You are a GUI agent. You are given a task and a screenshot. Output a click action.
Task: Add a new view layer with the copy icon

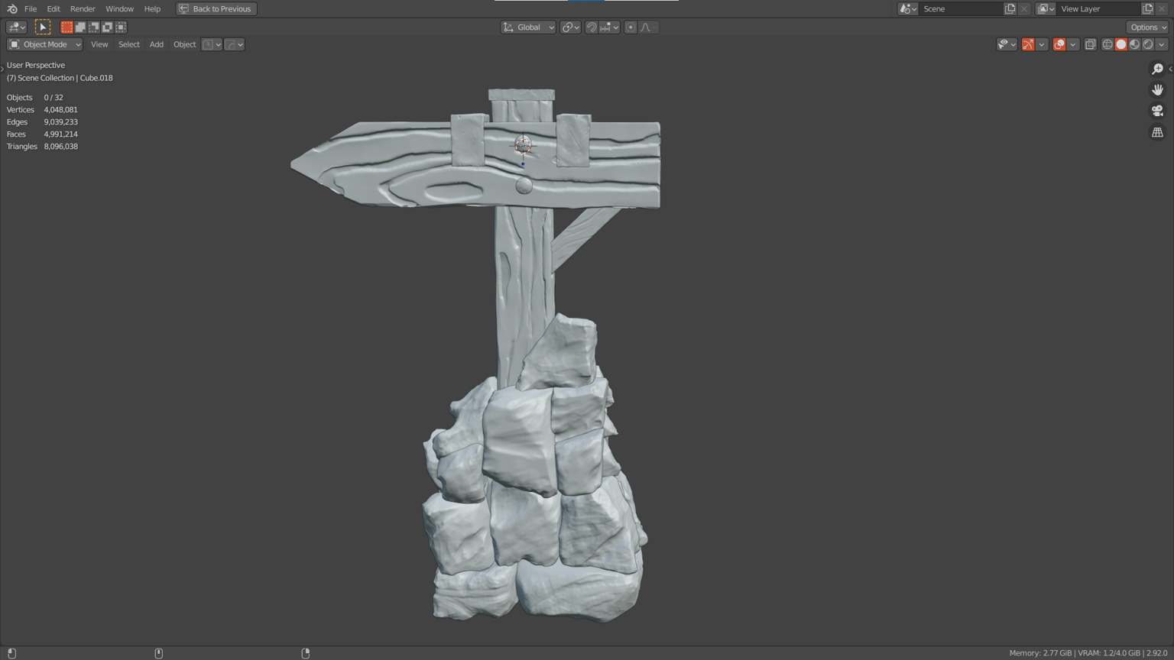(1147, 8)
